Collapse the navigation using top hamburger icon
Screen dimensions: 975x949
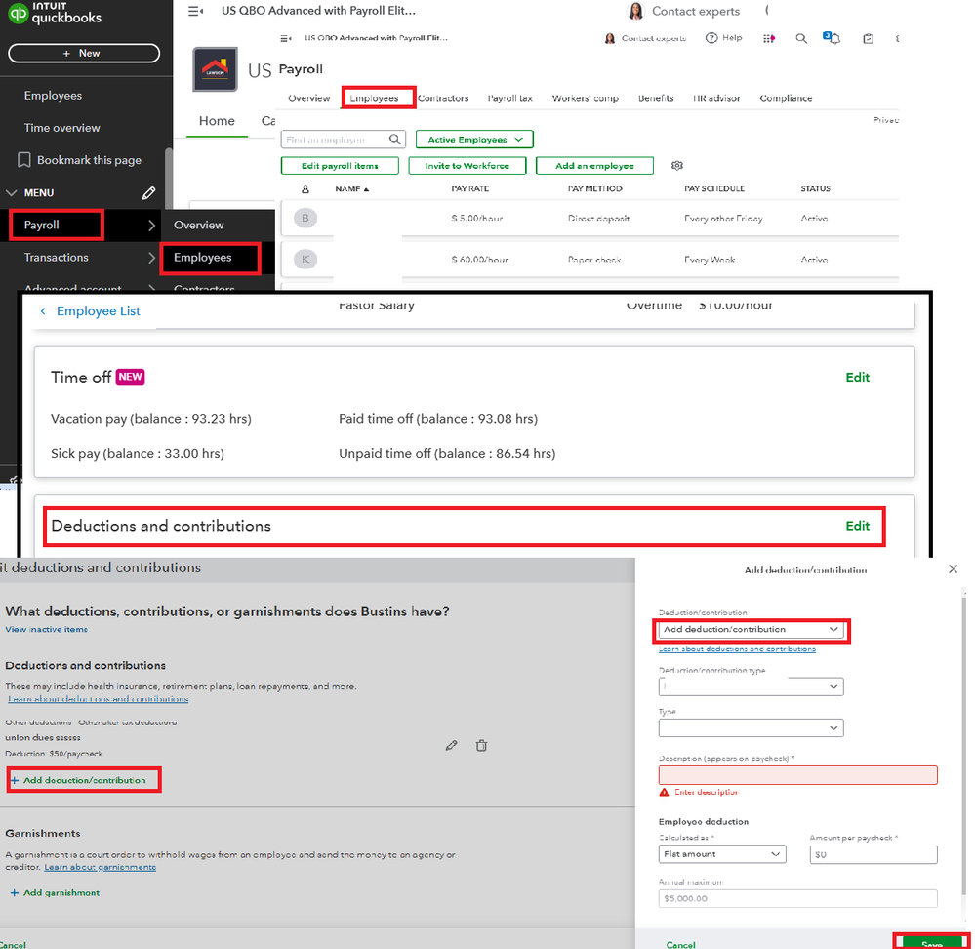pos(195,11)
